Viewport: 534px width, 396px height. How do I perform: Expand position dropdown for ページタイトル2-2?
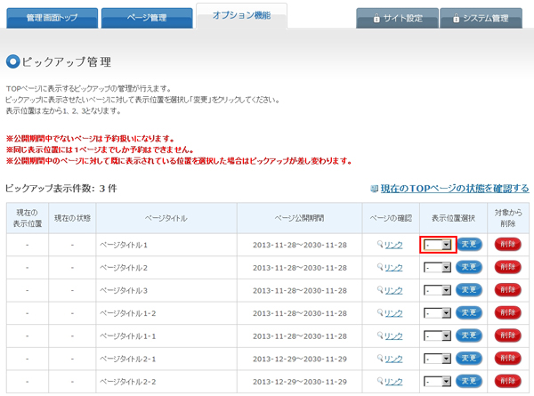(438, 383)
